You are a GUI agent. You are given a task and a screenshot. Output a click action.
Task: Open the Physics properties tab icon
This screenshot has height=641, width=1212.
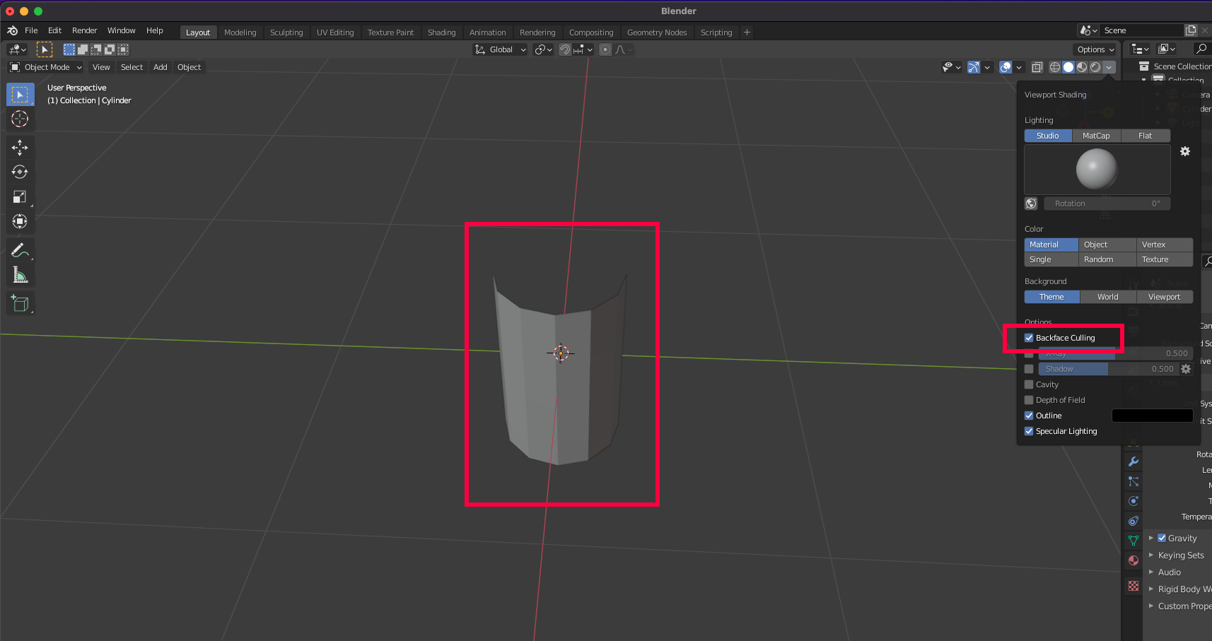tap(1134, 501)
